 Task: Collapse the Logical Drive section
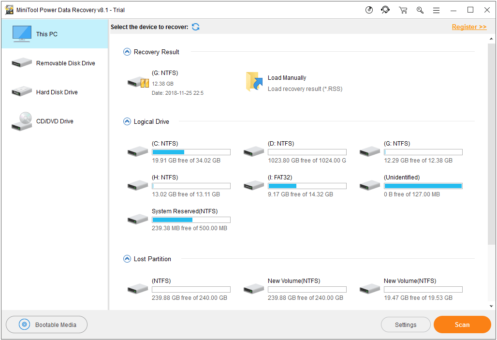point(127,121)
